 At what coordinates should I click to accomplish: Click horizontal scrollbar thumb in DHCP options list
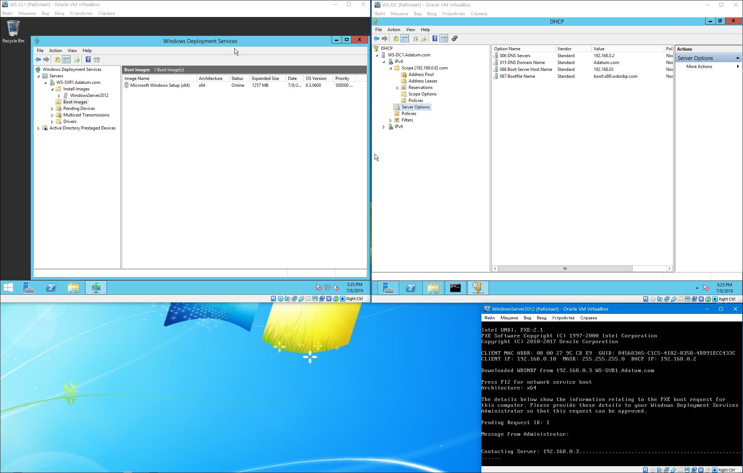565,269
